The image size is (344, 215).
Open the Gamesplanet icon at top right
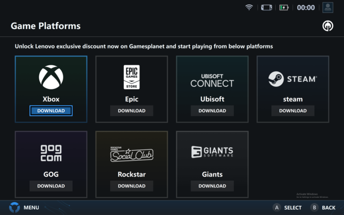pos(327,26)
